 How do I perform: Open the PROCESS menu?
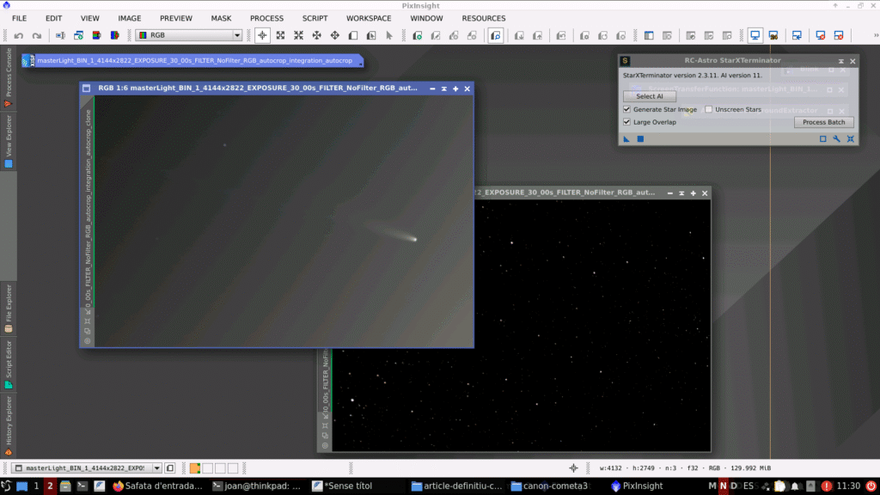point(266,18)
